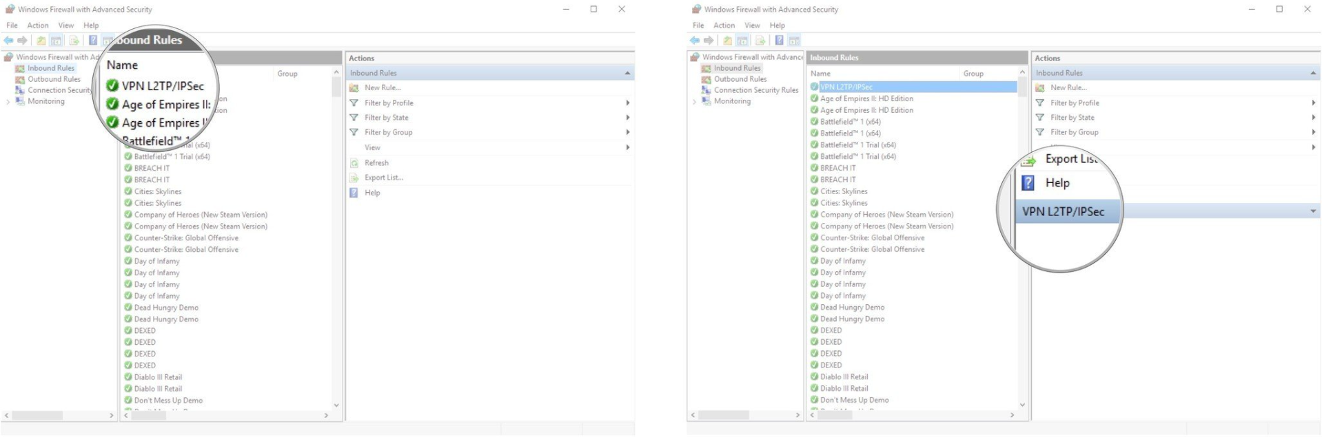Click Filter by State label in right window Actions
1322x437 pixels.
(1072, 118)
